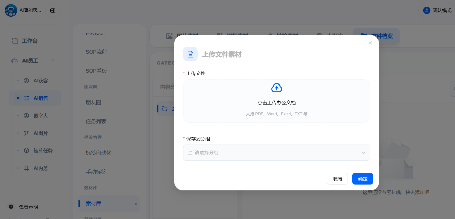Click the cloud upload icon
455x219 pixels.
tap(277, 88)
